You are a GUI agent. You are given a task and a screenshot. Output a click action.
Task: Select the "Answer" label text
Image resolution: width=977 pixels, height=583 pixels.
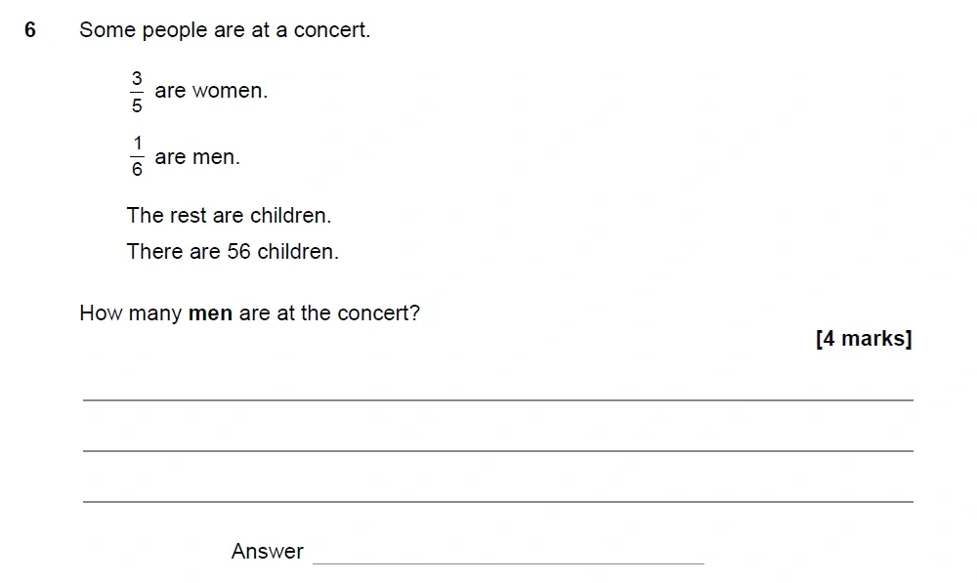[268, 552]
